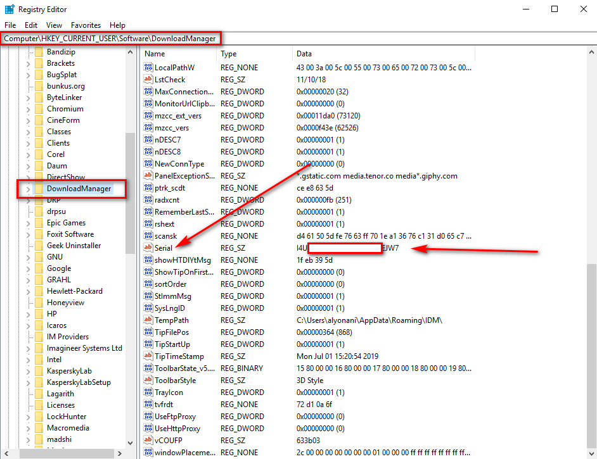
Task: Click the DWORD icon next to MaxConnection
Action: click(x=148, y=91)
